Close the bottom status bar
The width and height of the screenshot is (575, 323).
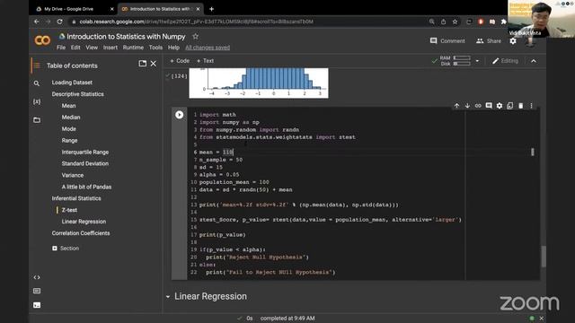541,319
